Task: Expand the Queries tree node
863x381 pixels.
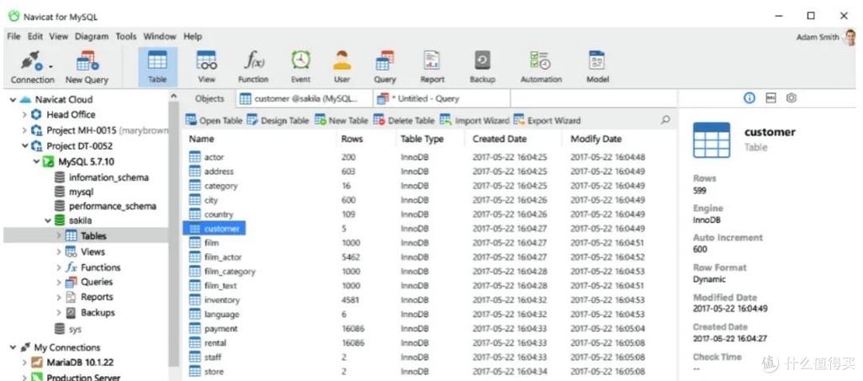Action: (58, 282)
